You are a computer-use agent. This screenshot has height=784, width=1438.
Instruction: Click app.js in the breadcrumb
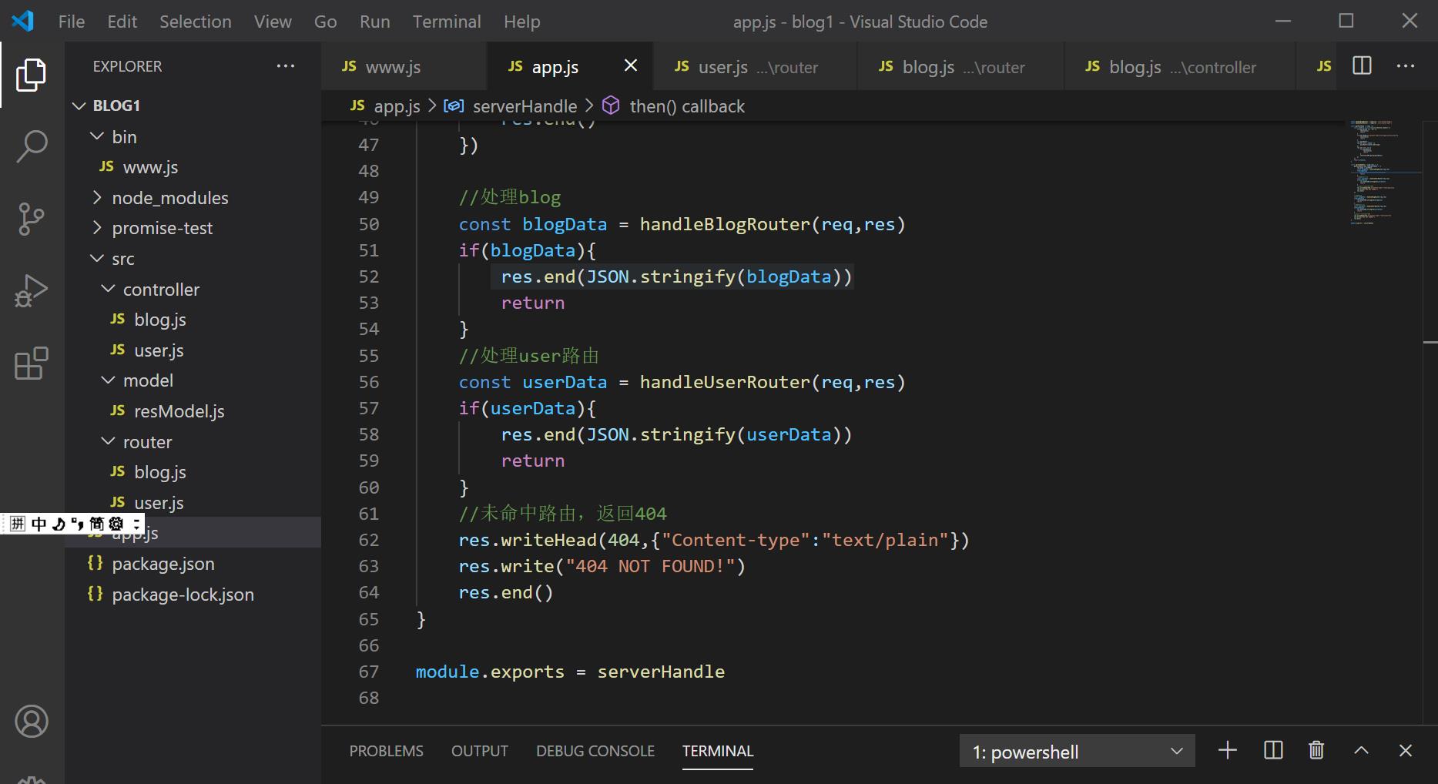397,106
